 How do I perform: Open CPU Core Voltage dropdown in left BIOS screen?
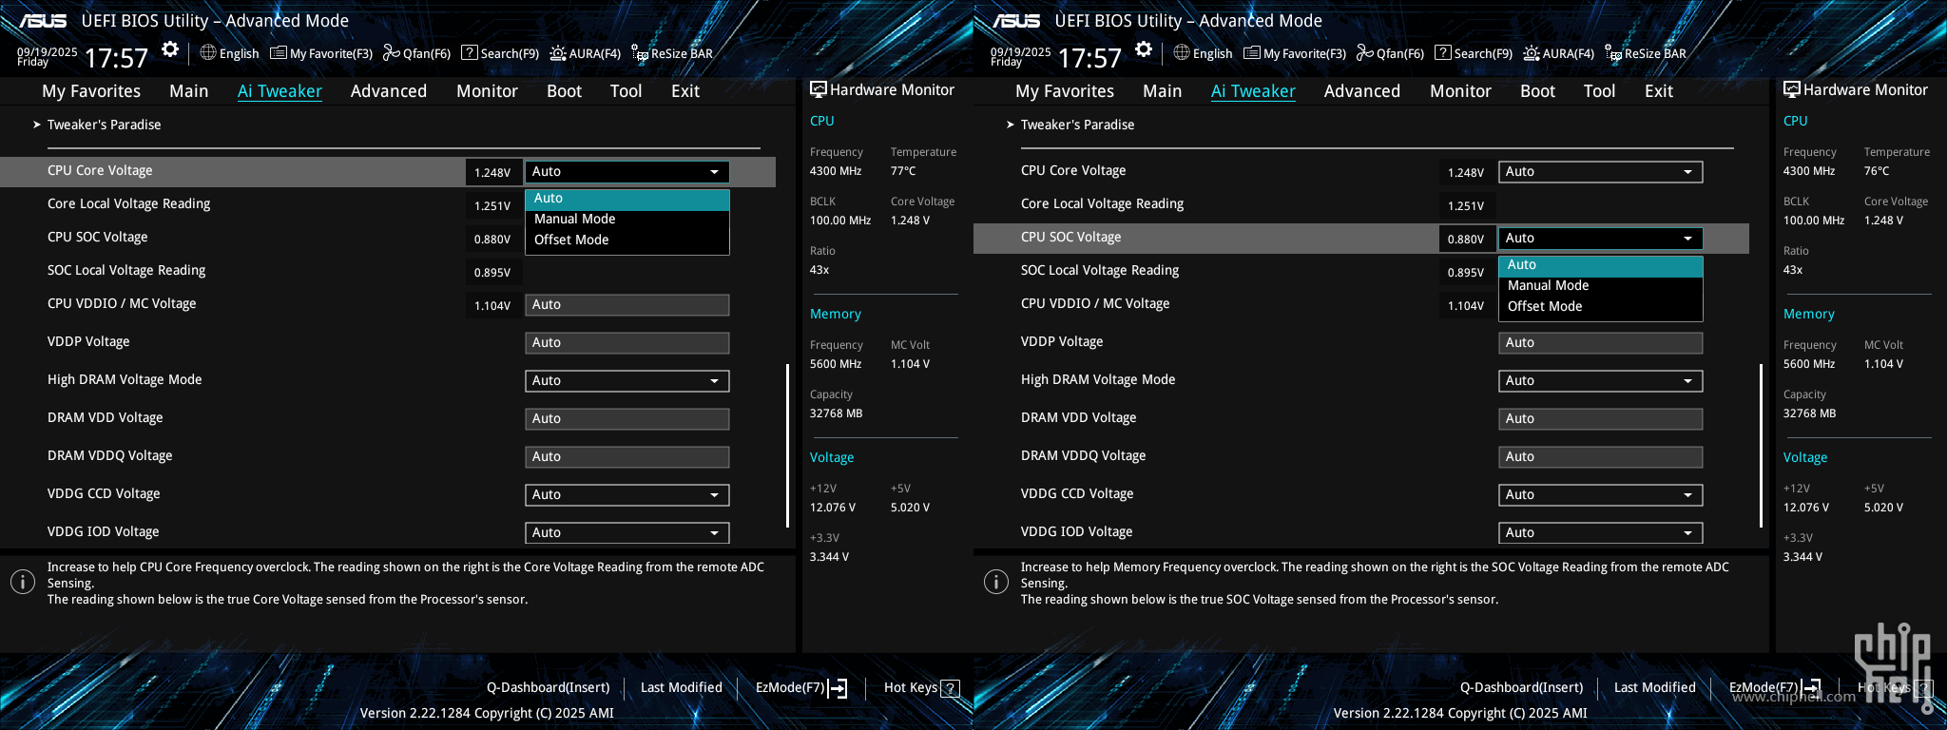[627, 172]
